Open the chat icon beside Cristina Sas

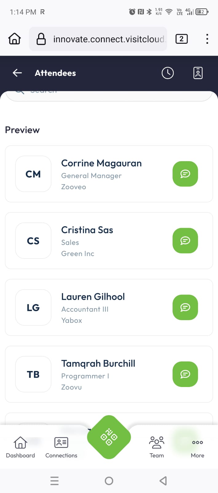tap(185, 241)
